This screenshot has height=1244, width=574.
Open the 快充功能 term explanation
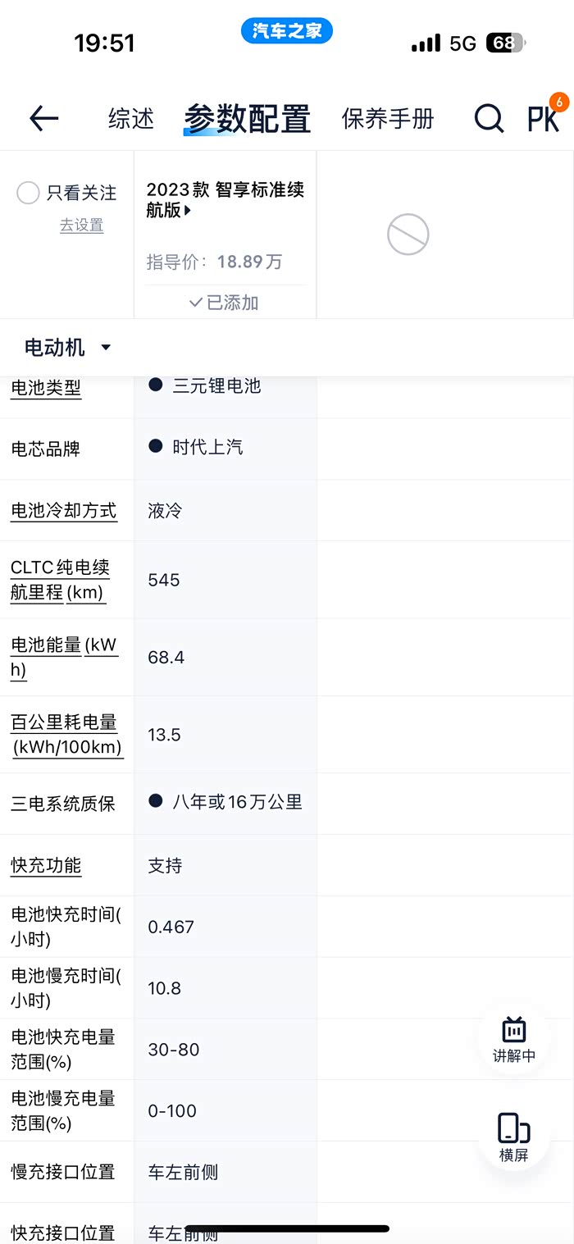[46, 865]
